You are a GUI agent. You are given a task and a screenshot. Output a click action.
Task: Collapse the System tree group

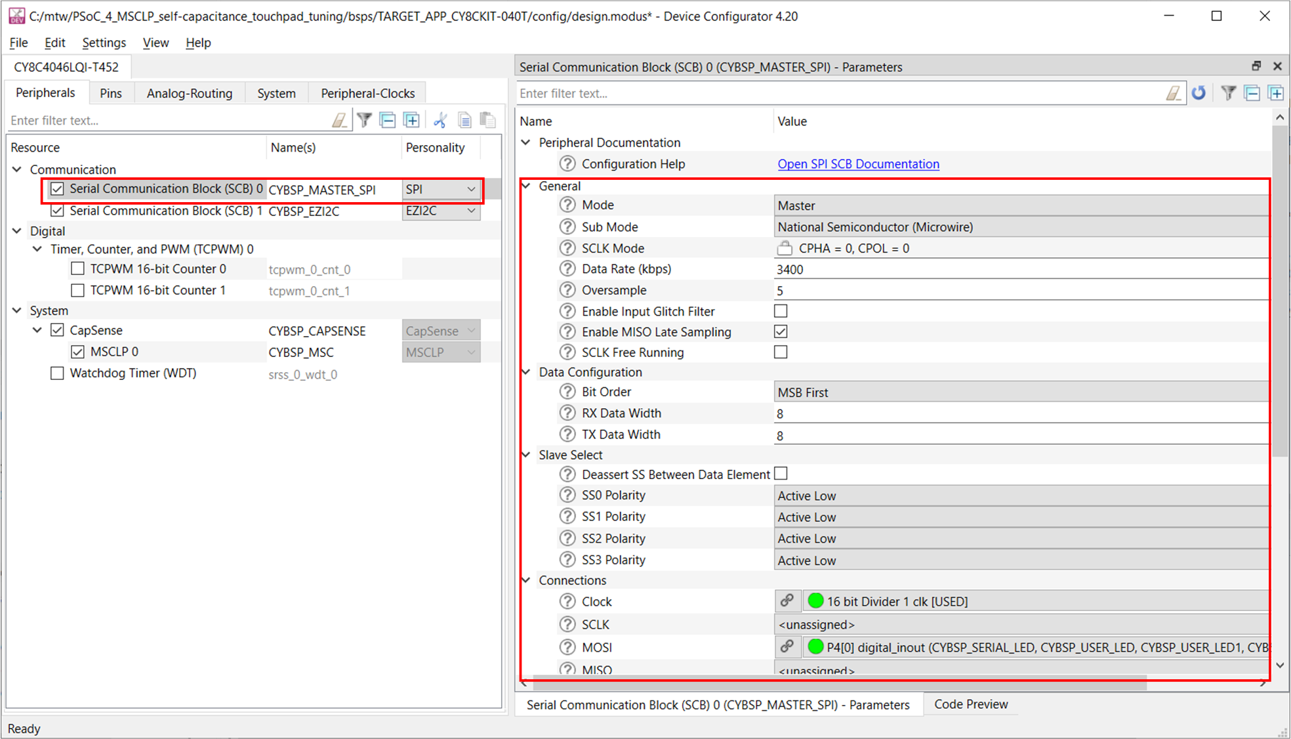(17, 310)
